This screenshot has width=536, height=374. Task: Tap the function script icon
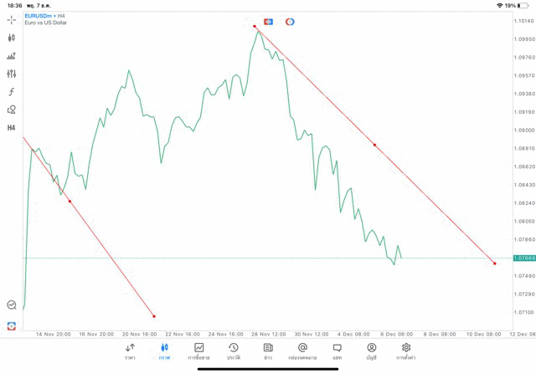(12, 91)
